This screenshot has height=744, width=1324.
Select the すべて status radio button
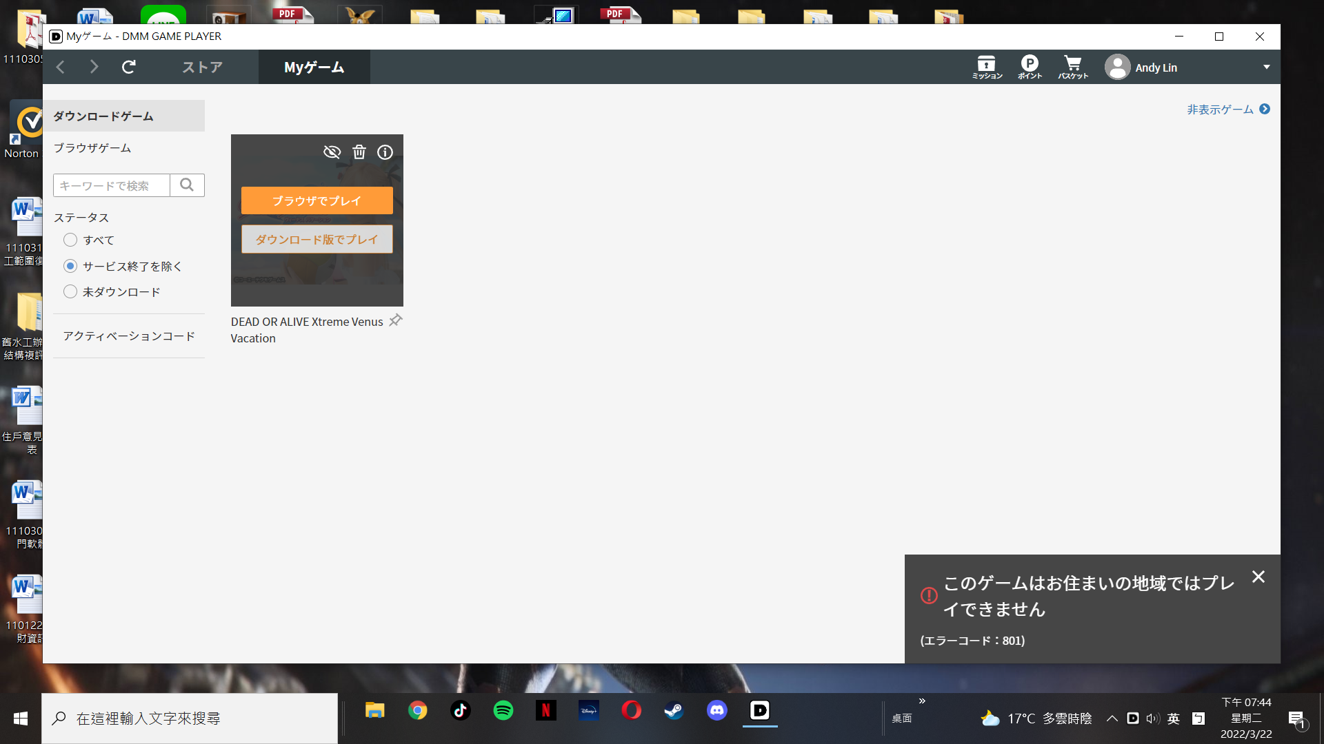[x=70, y=240]
